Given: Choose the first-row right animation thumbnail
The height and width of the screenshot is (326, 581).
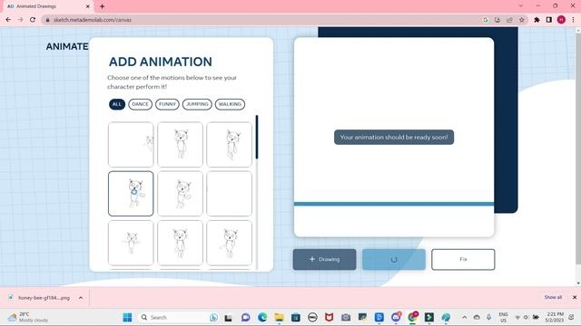Looking at the screenshot, I should pyautogui.click(x=230, y=145).
